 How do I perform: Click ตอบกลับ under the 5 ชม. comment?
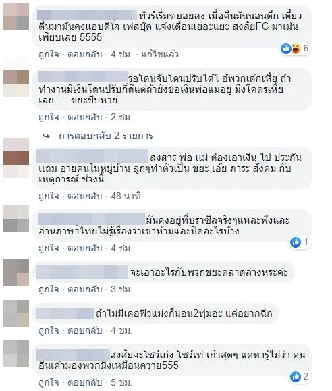[x=85, y=382]
